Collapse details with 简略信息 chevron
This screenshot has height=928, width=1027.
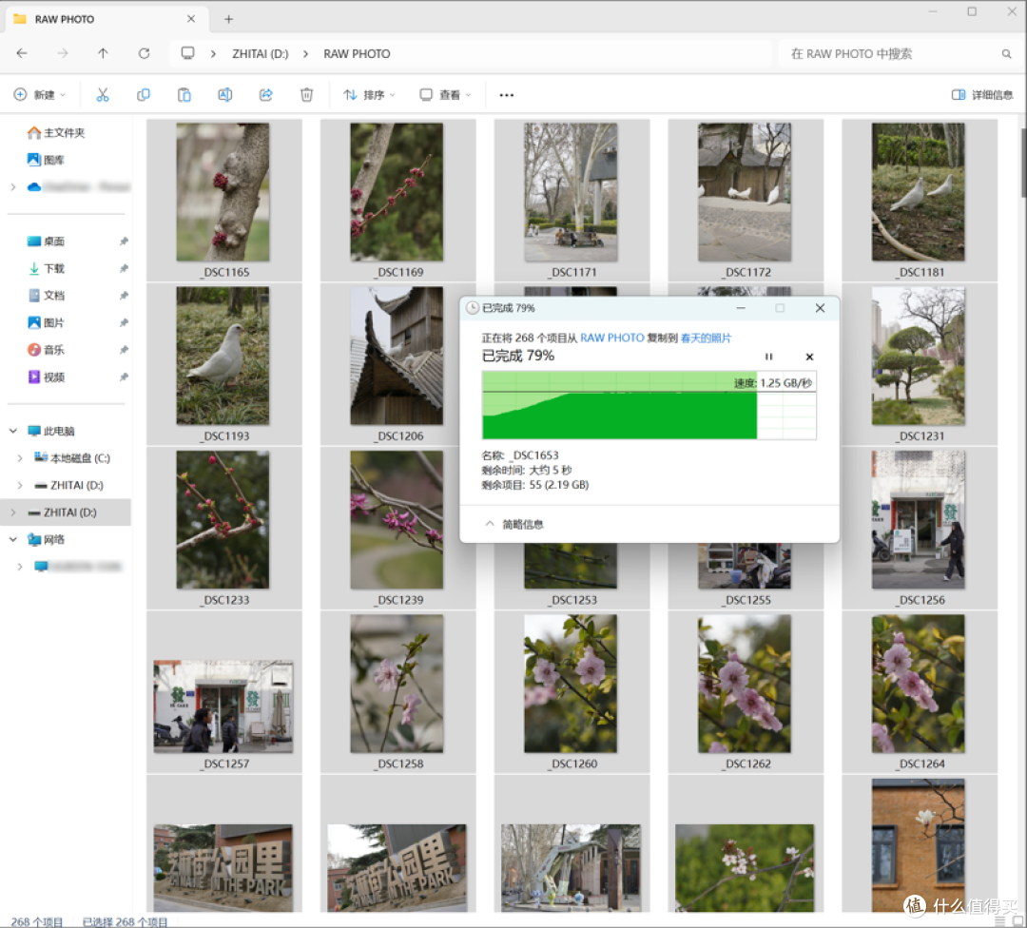click(490, 524)
